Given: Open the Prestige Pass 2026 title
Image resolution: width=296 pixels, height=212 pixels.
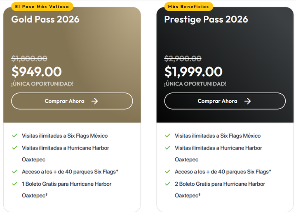Looking at the screenshot, I should [x=206, y=19].
